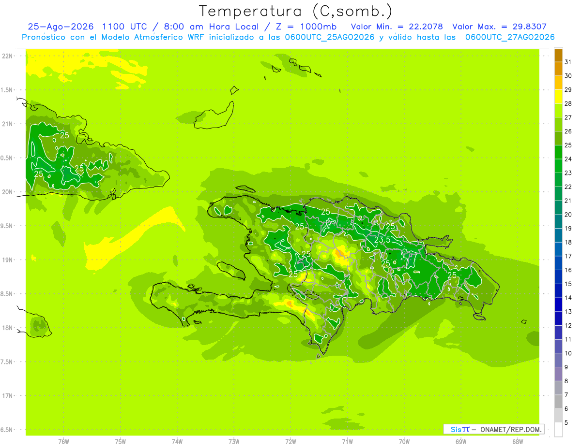Click the "73W" longitude axis label
This screenshot has height=448, width=581.
pyautogui.click(x=234, y=442)
